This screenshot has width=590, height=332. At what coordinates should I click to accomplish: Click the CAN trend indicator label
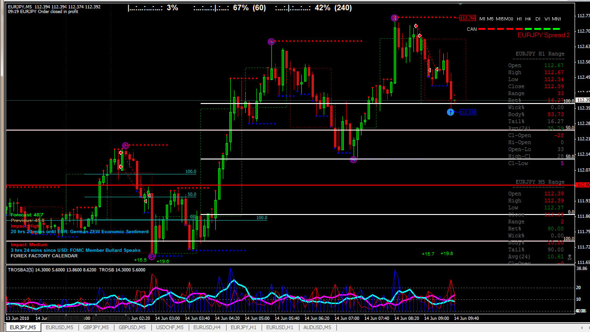471,29
